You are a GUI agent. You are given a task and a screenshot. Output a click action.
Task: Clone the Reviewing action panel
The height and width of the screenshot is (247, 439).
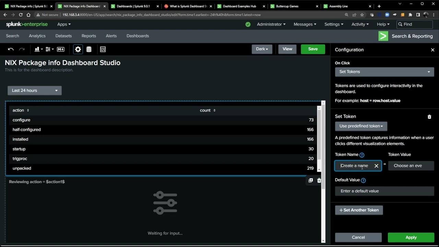tap(311, 180)
